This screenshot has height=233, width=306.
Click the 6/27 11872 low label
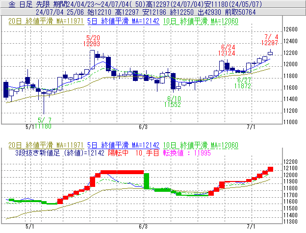point(243,83)
